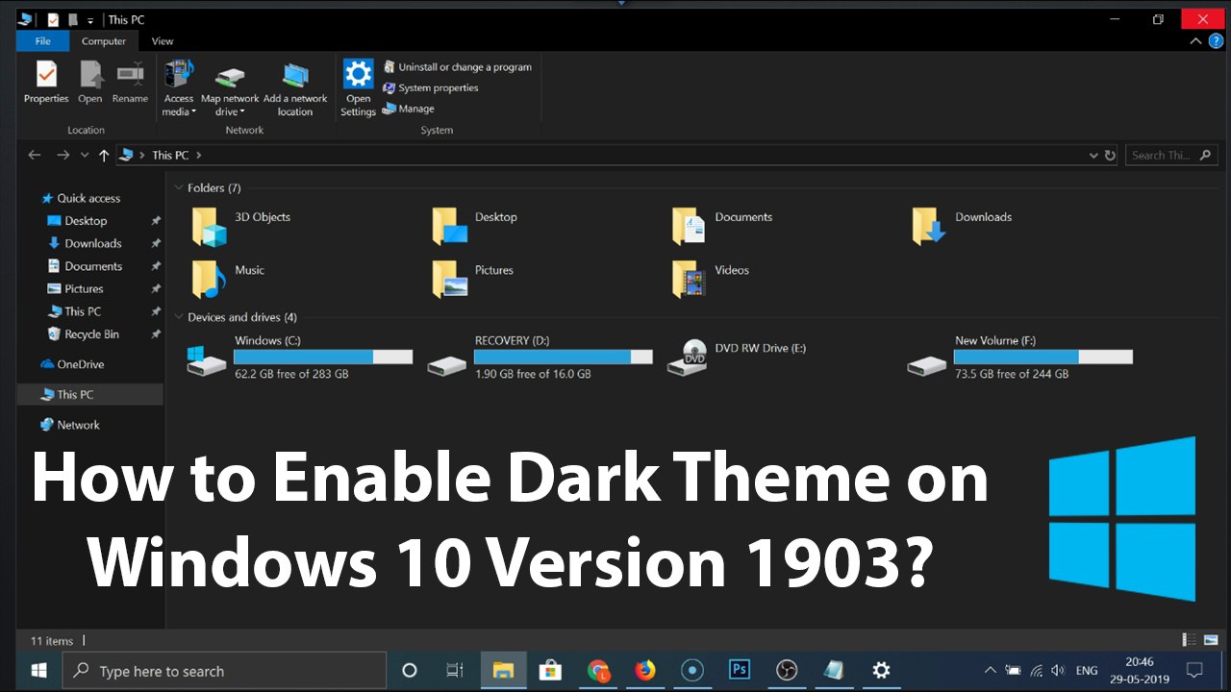Image resolution: width=1231 pixels, height=692 pixels.
Task: Click the Search This PC box
Action: point(1170,155)
